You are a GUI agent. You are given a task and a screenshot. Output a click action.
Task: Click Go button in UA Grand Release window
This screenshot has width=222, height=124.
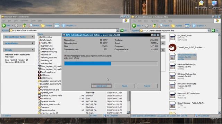point(215,31)
